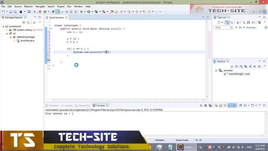The height and width of the screenshot is (151, 268).
Task: Click Terminate square icon in Console
Action: 201,105
